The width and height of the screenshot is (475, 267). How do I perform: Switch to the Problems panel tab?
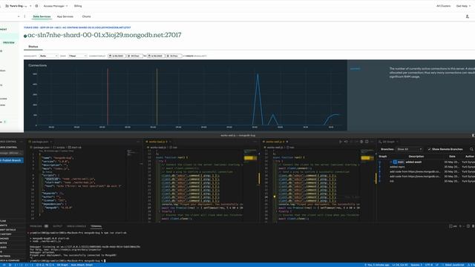pos(39,226)
